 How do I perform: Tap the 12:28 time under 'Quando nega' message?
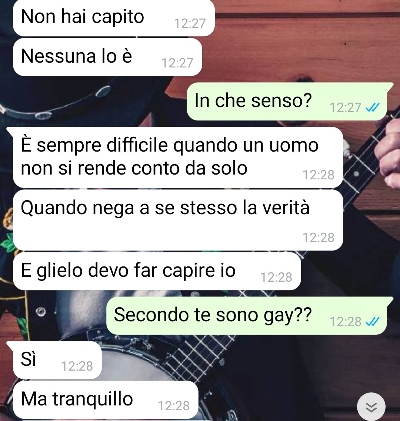pyautogui.click(x=319, y=238)
